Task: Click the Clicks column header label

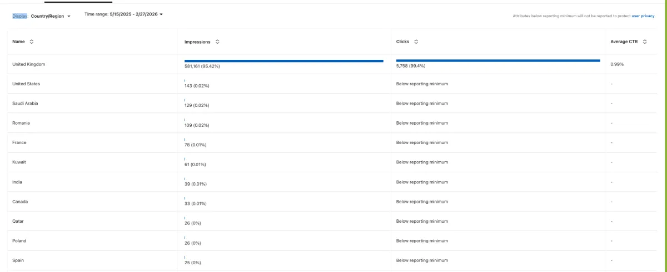Action: pos(403,42)
